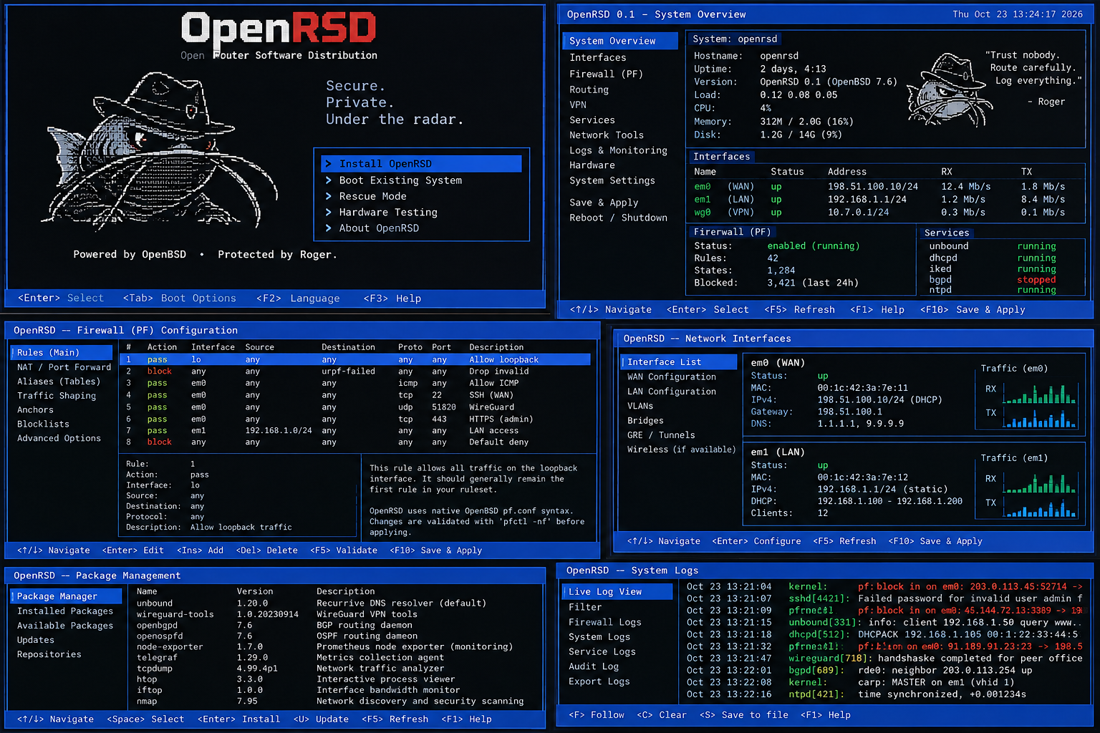Select Interface List in Network Interfaces
The image size is (1100, 733).
point(679,362)
